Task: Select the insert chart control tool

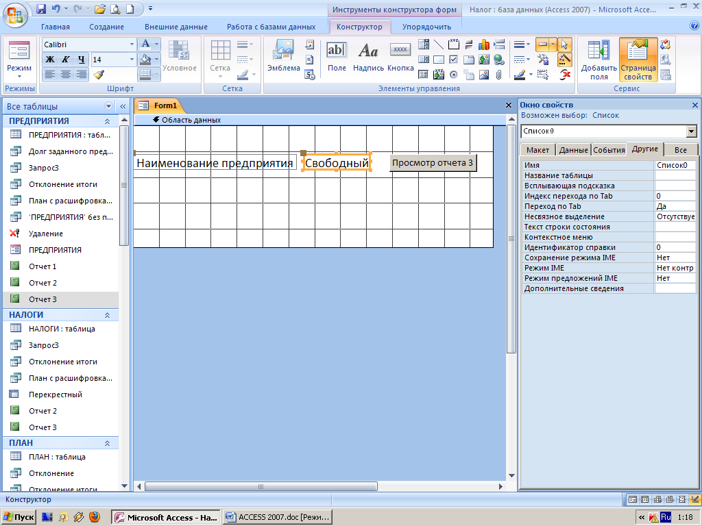Action: pos(483,45)
